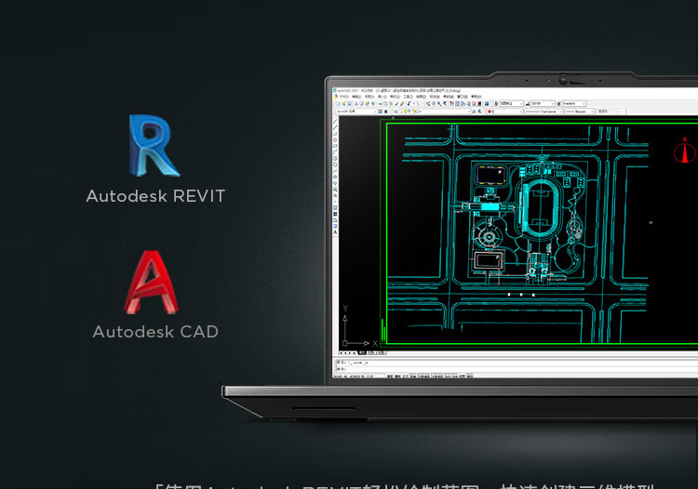
Task: Switch to the Model tab below the drawing
Action: [x=361, y=353]
